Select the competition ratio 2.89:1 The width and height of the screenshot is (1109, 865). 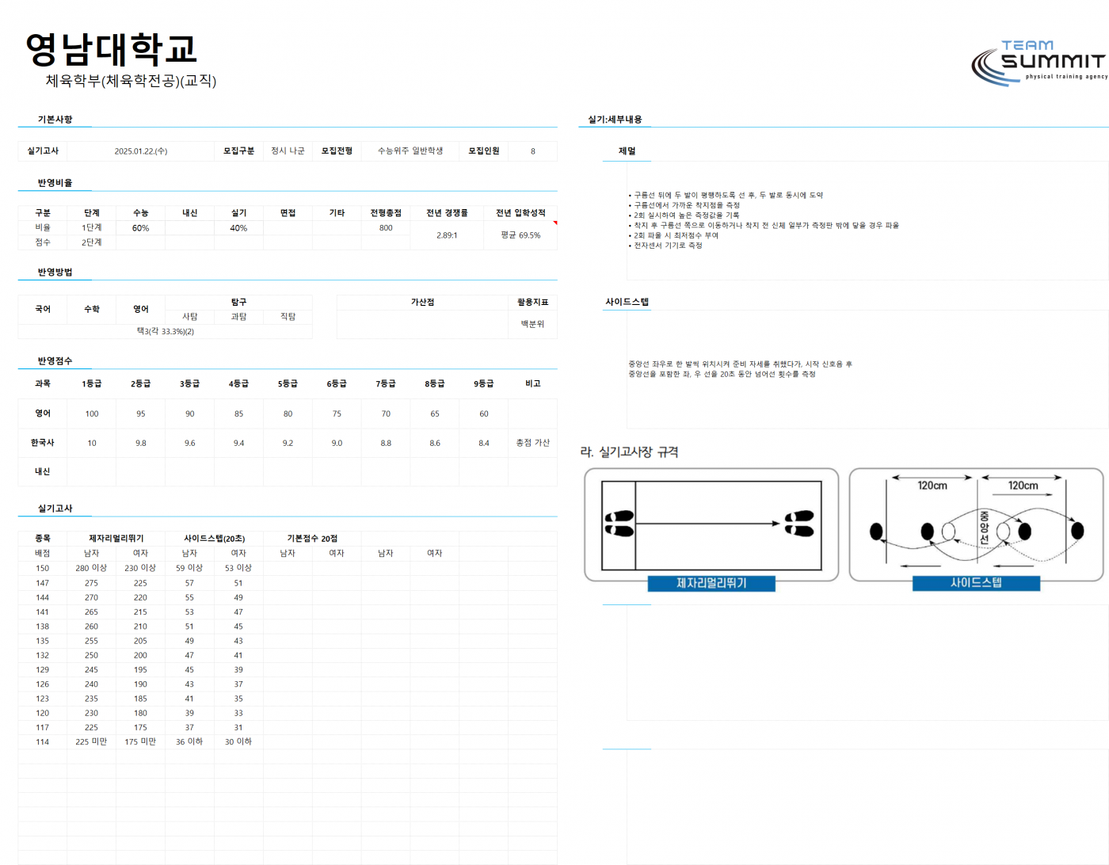point(447,235)
